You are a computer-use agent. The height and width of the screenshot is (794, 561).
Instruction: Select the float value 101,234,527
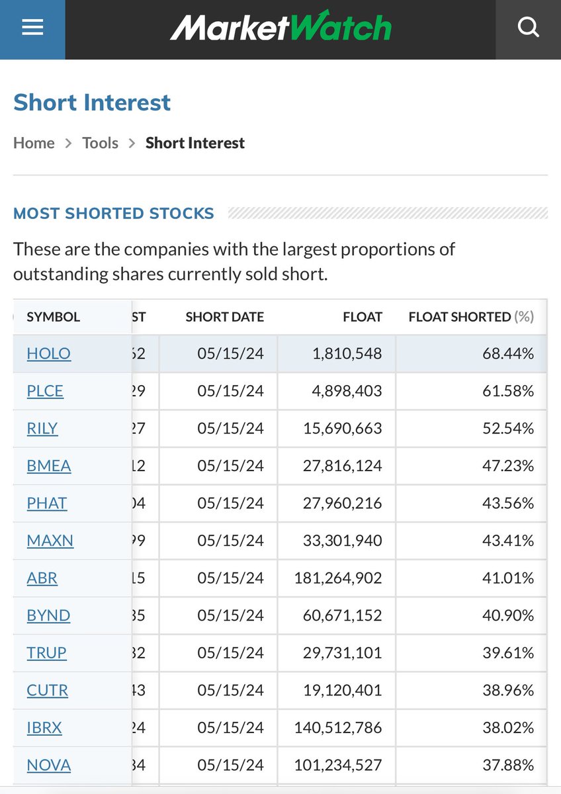coord(339,765)
